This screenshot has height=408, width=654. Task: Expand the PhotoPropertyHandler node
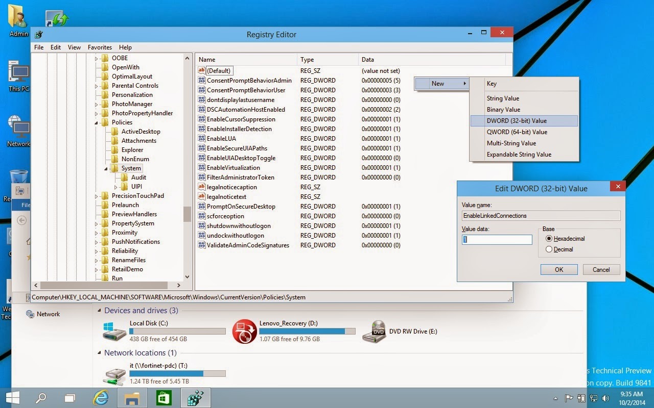coord(97,113)
